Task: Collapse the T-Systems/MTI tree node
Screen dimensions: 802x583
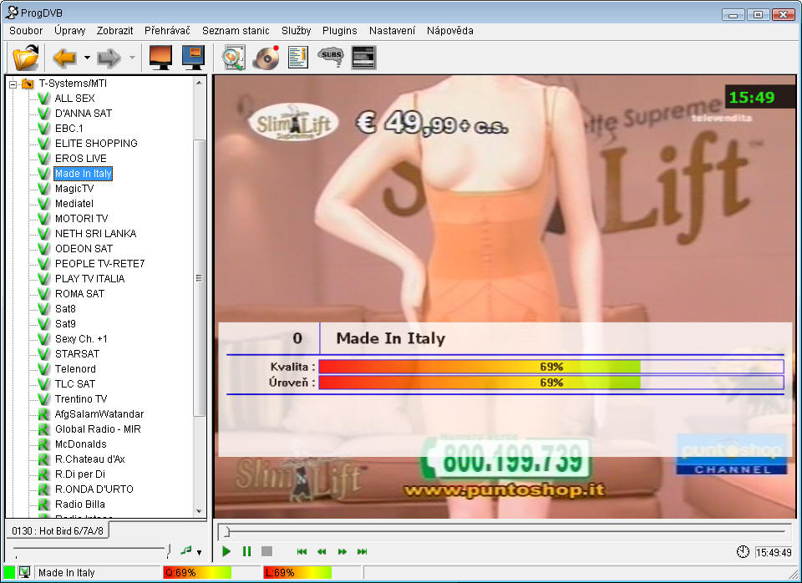Action: (x=13, y=84)
